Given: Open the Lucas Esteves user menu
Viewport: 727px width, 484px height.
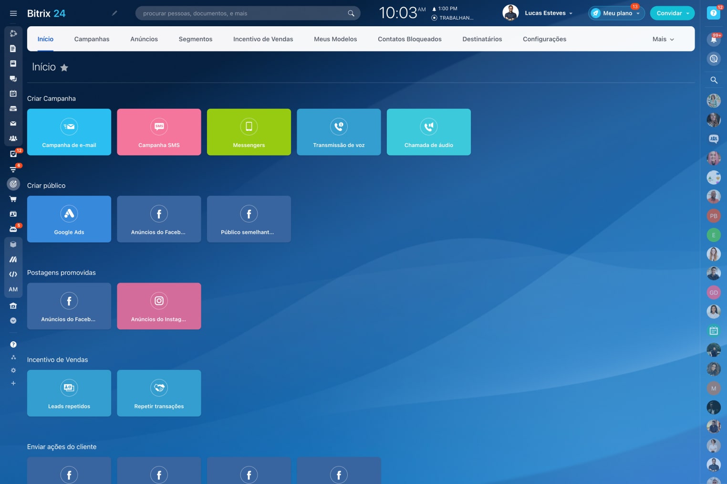Looking at the screenshot, I should pos(548,13).
